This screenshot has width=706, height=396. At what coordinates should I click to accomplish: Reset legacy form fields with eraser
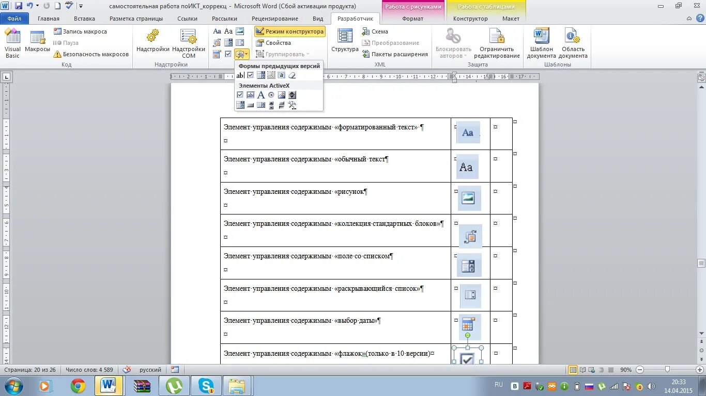pyautogui.click(x=292, y=75)
